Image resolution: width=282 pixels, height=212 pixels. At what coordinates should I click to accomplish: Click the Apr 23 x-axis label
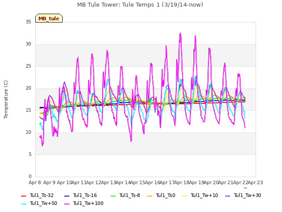[x=256, y=182]
